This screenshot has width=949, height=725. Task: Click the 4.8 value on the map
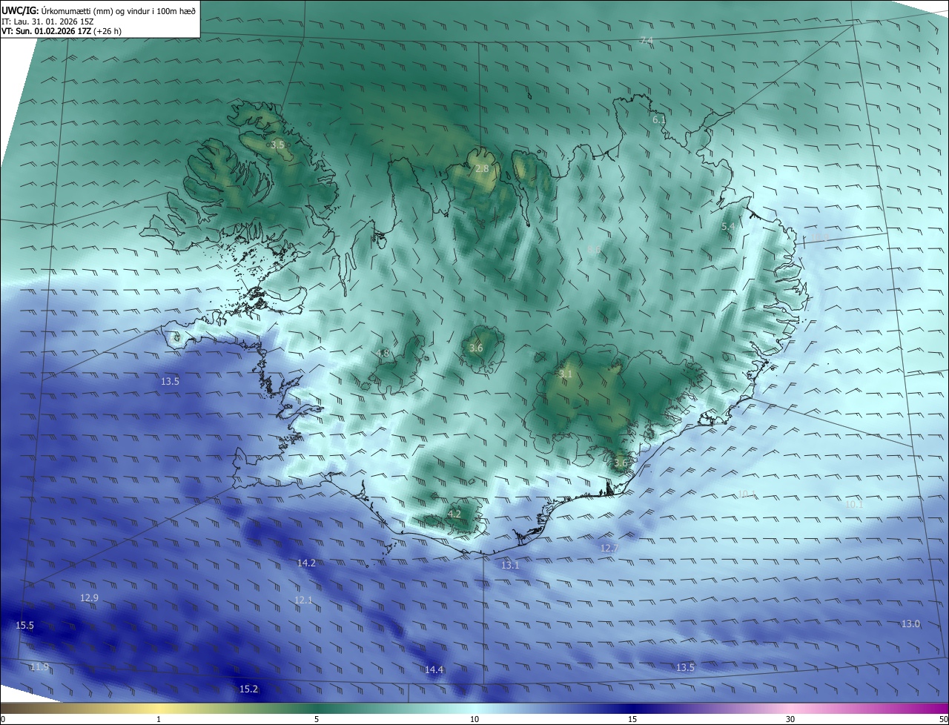tap(383, 354)
